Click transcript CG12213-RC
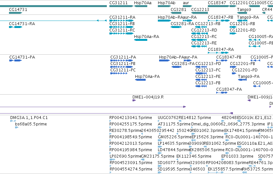The height and width of the screenshot is (174, 273). click(199, 40)
